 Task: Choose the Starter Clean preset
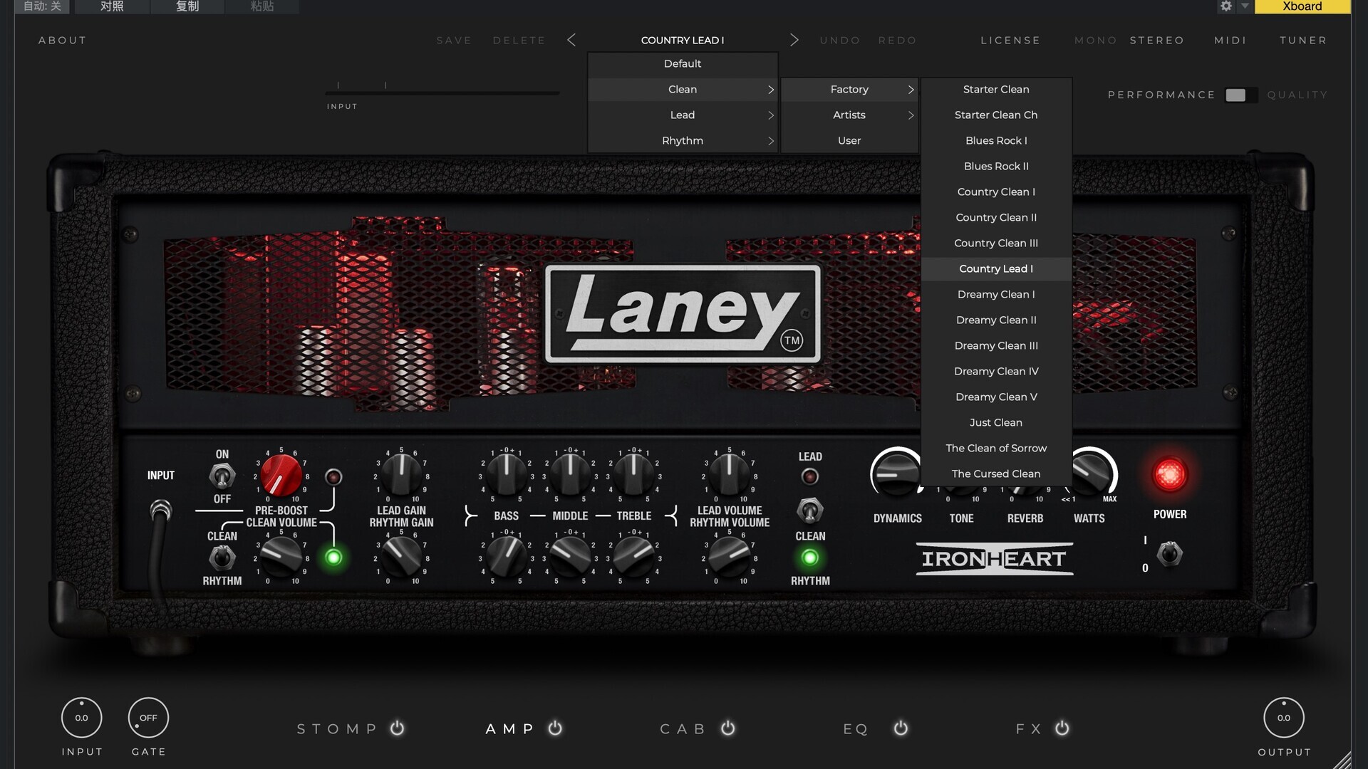(x=996, y=89)
